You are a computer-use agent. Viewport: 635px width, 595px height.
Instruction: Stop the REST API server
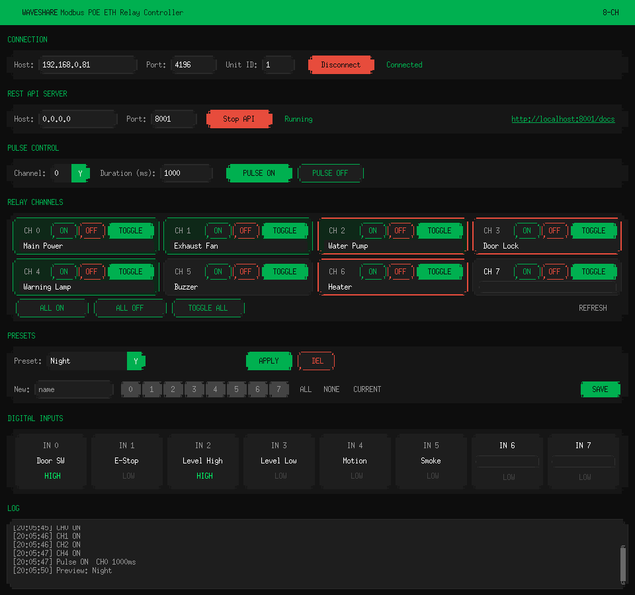coord(239,119)
